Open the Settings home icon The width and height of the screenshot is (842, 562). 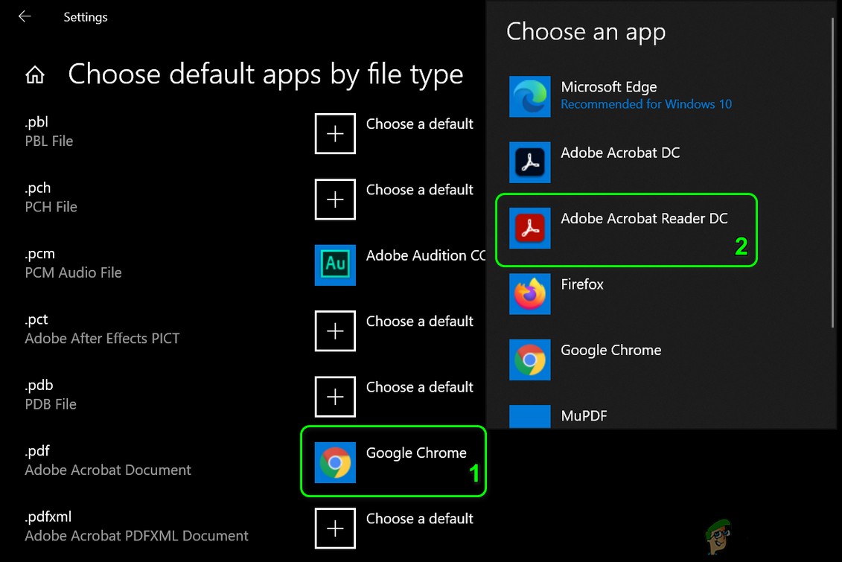click(35, 74)
